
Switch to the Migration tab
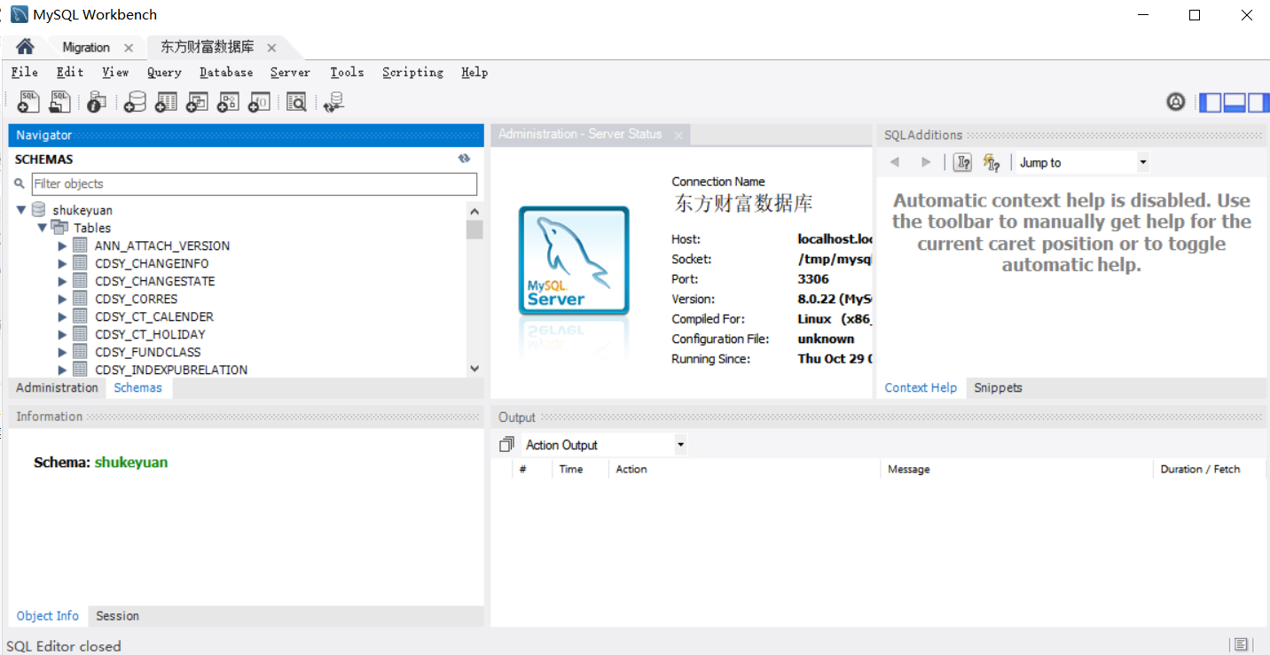pyautogui.click(x=86, y=47)
